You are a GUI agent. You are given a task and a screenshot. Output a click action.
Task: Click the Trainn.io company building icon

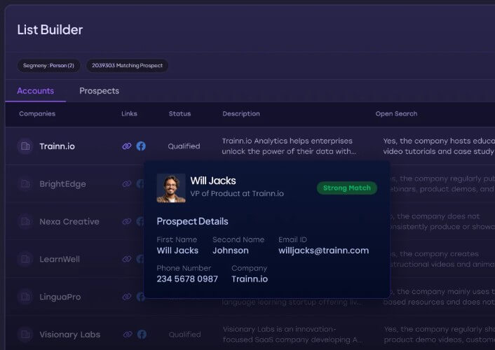pyautogui.click(x=25, y=146)
